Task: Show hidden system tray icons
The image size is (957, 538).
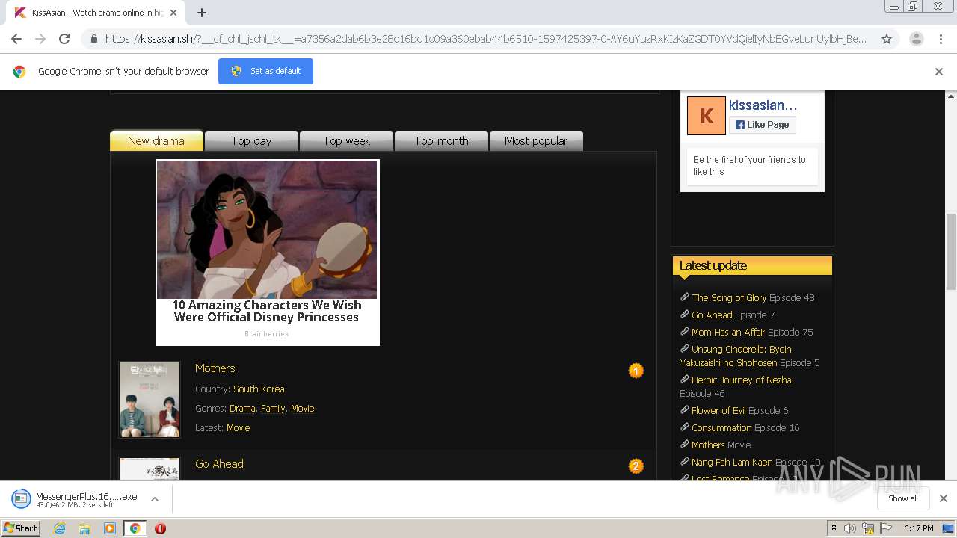Action: click(834, 528)
